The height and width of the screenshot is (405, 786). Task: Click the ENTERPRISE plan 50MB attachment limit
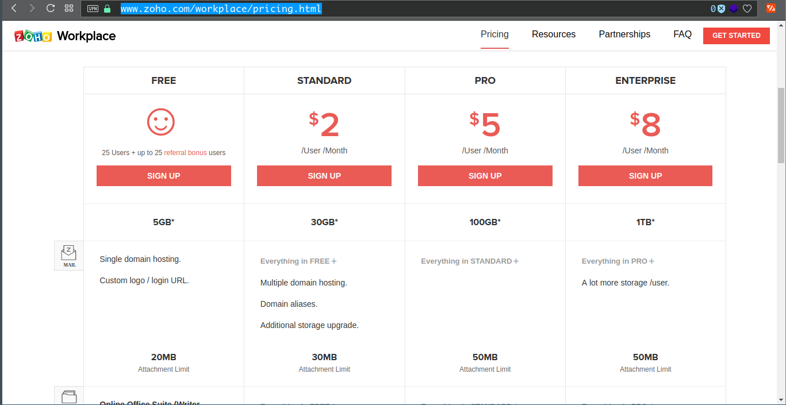tap(646, 357)
